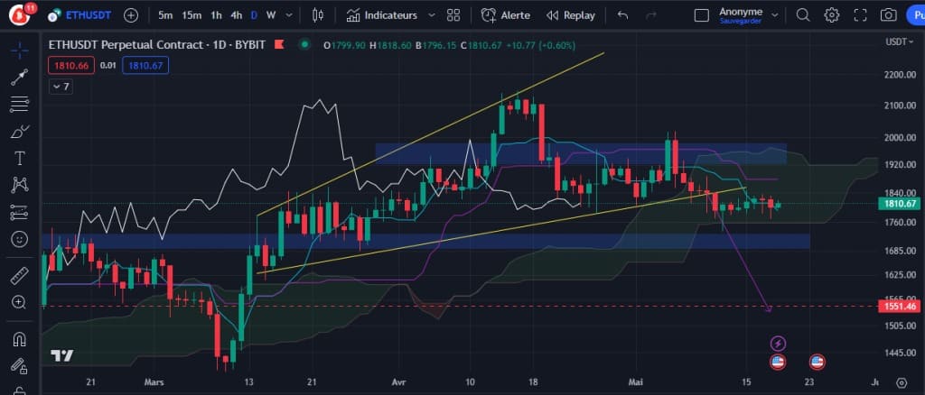
Task: Open the USDT currency dropdown
Action: click(x=899, y=41)
